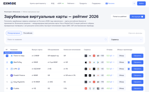Viewport: 149px width, 92px height.
Task: Click the badge icon beside e.PN name
Action: (x=19, y=69)
